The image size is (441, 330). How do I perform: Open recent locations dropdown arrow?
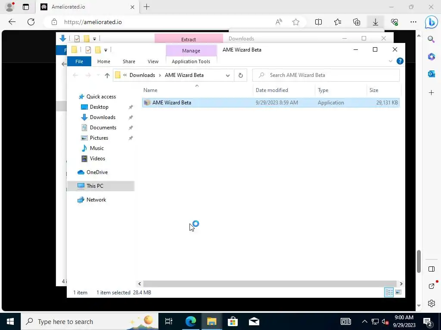(98, 75)
